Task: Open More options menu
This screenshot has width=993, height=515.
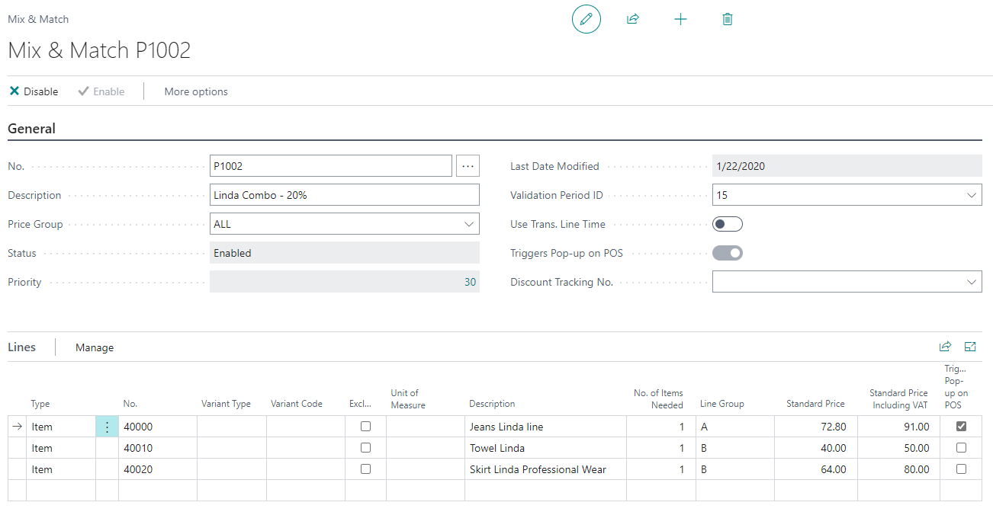Action: point(196,91)
